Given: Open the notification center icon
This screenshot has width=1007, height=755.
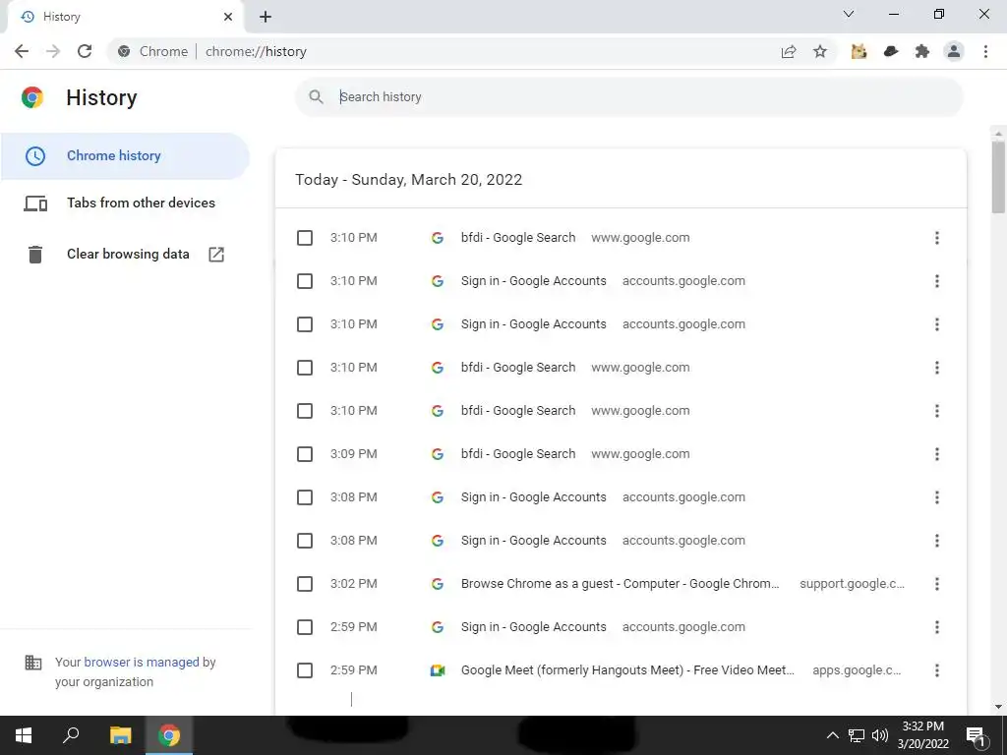Looking at the screenshot, I should point(976,735).
